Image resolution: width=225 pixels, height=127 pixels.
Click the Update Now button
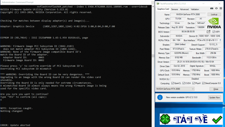[214, 97]
